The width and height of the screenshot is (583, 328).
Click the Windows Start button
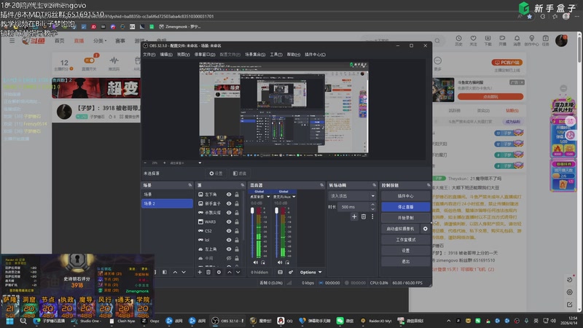[x=9, y=321]
